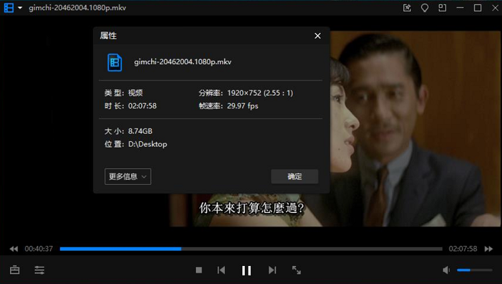Click the fast forward button

coord(490,249)
